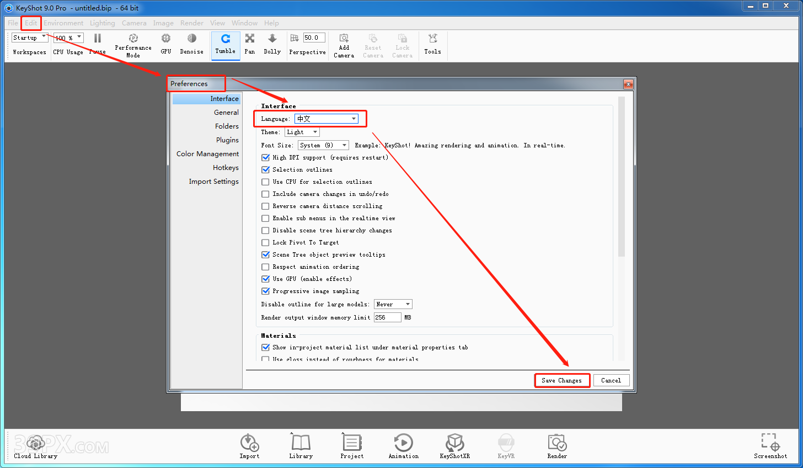Open the Tools toolbar icon
Screen dimensions: 803x468
pos(432,39)
